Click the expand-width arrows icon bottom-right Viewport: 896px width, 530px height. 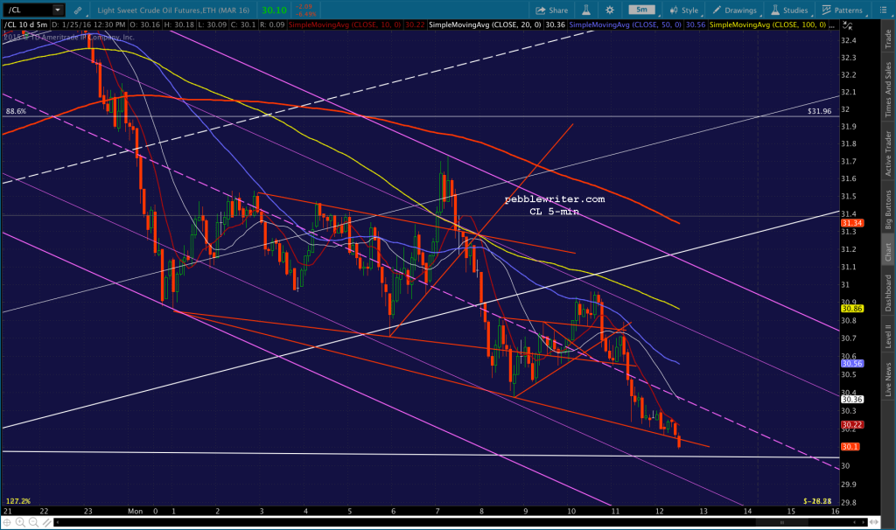[x=874, y=522]
